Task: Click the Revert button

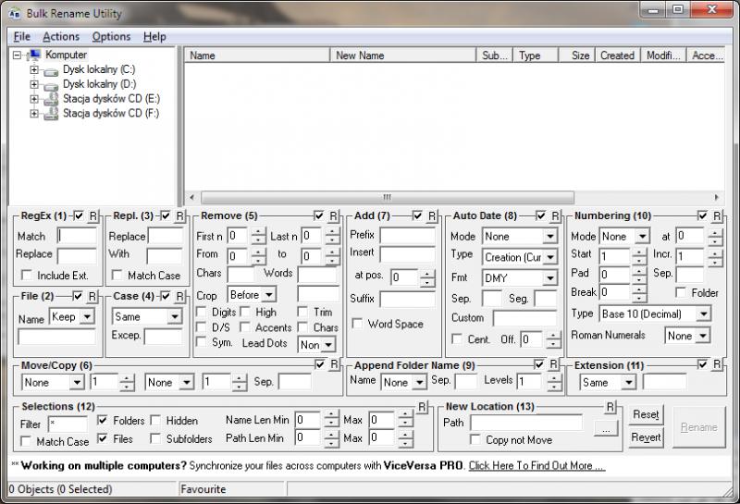Action: click(x=646, y=437)
